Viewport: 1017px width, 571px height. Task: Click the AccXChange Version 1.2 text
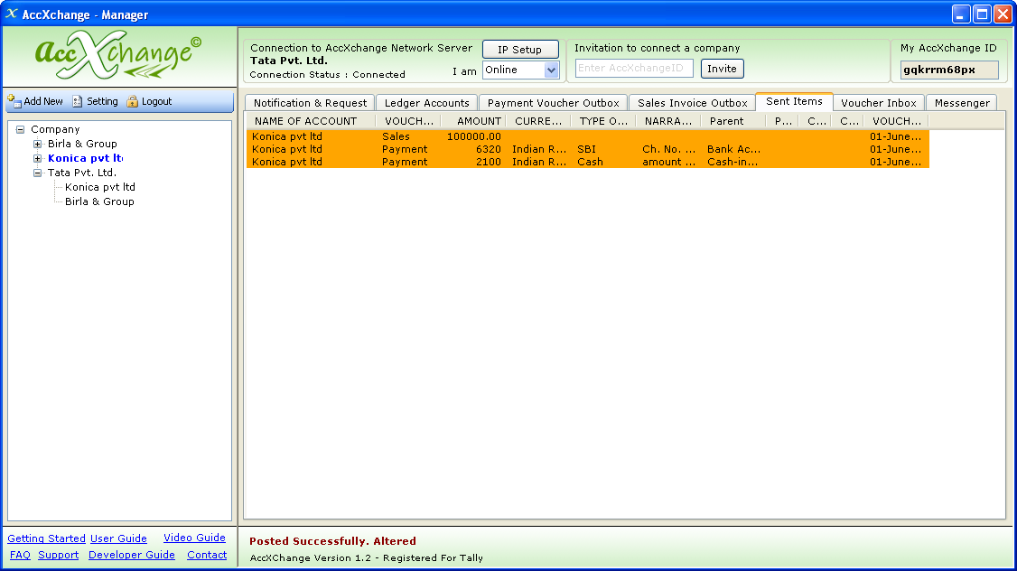[x=367, y=558]
